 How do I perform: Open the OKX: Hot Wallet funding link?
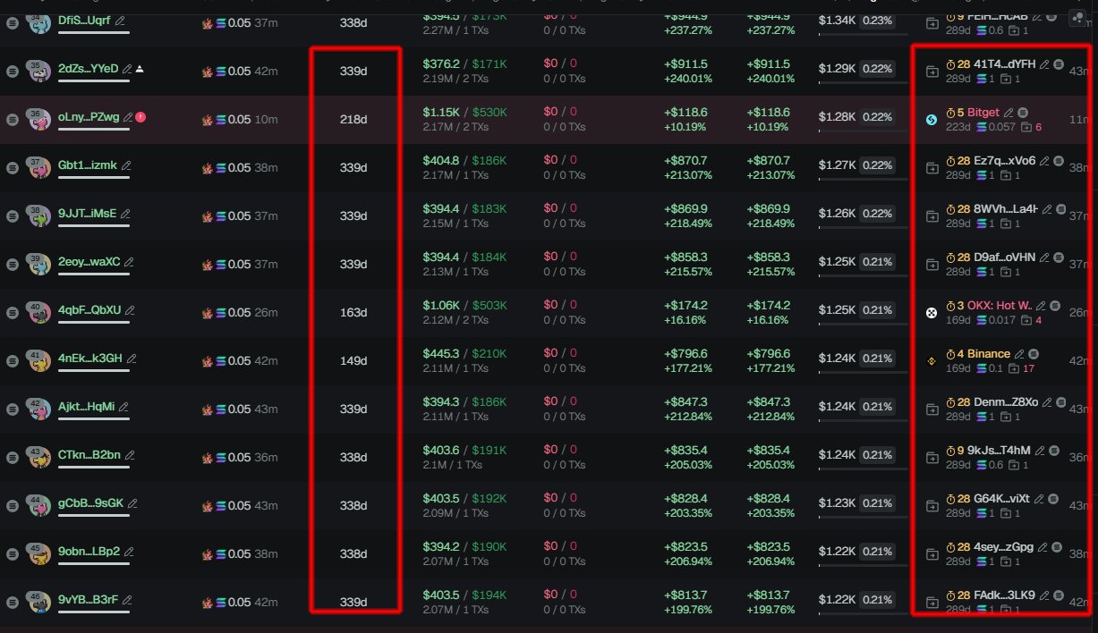tap(1000, 306)
